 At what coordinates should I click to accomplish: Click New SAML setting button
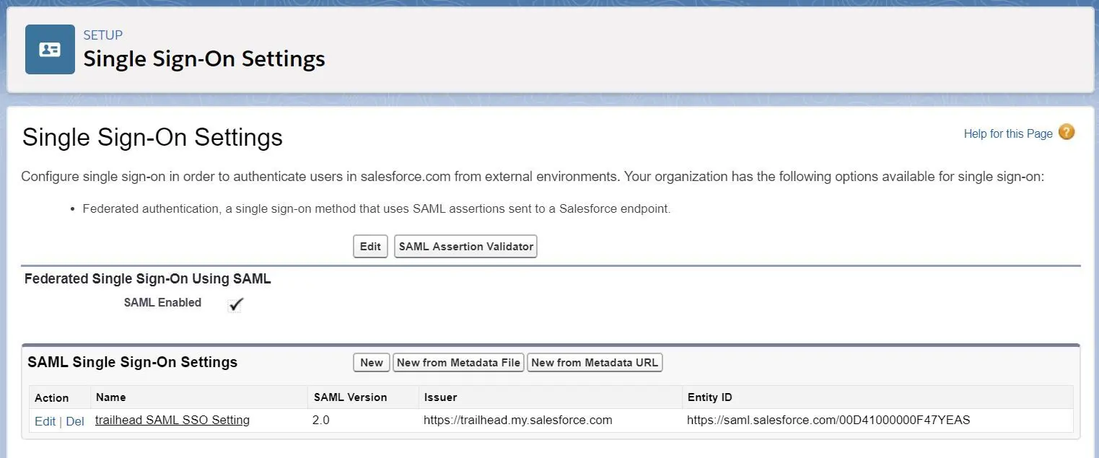click(x=372, y=362)
